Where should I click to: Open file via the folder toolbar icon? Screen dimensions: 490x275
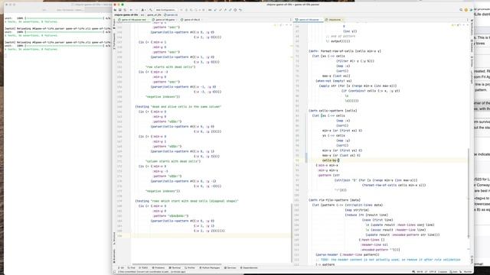(115, 10)
